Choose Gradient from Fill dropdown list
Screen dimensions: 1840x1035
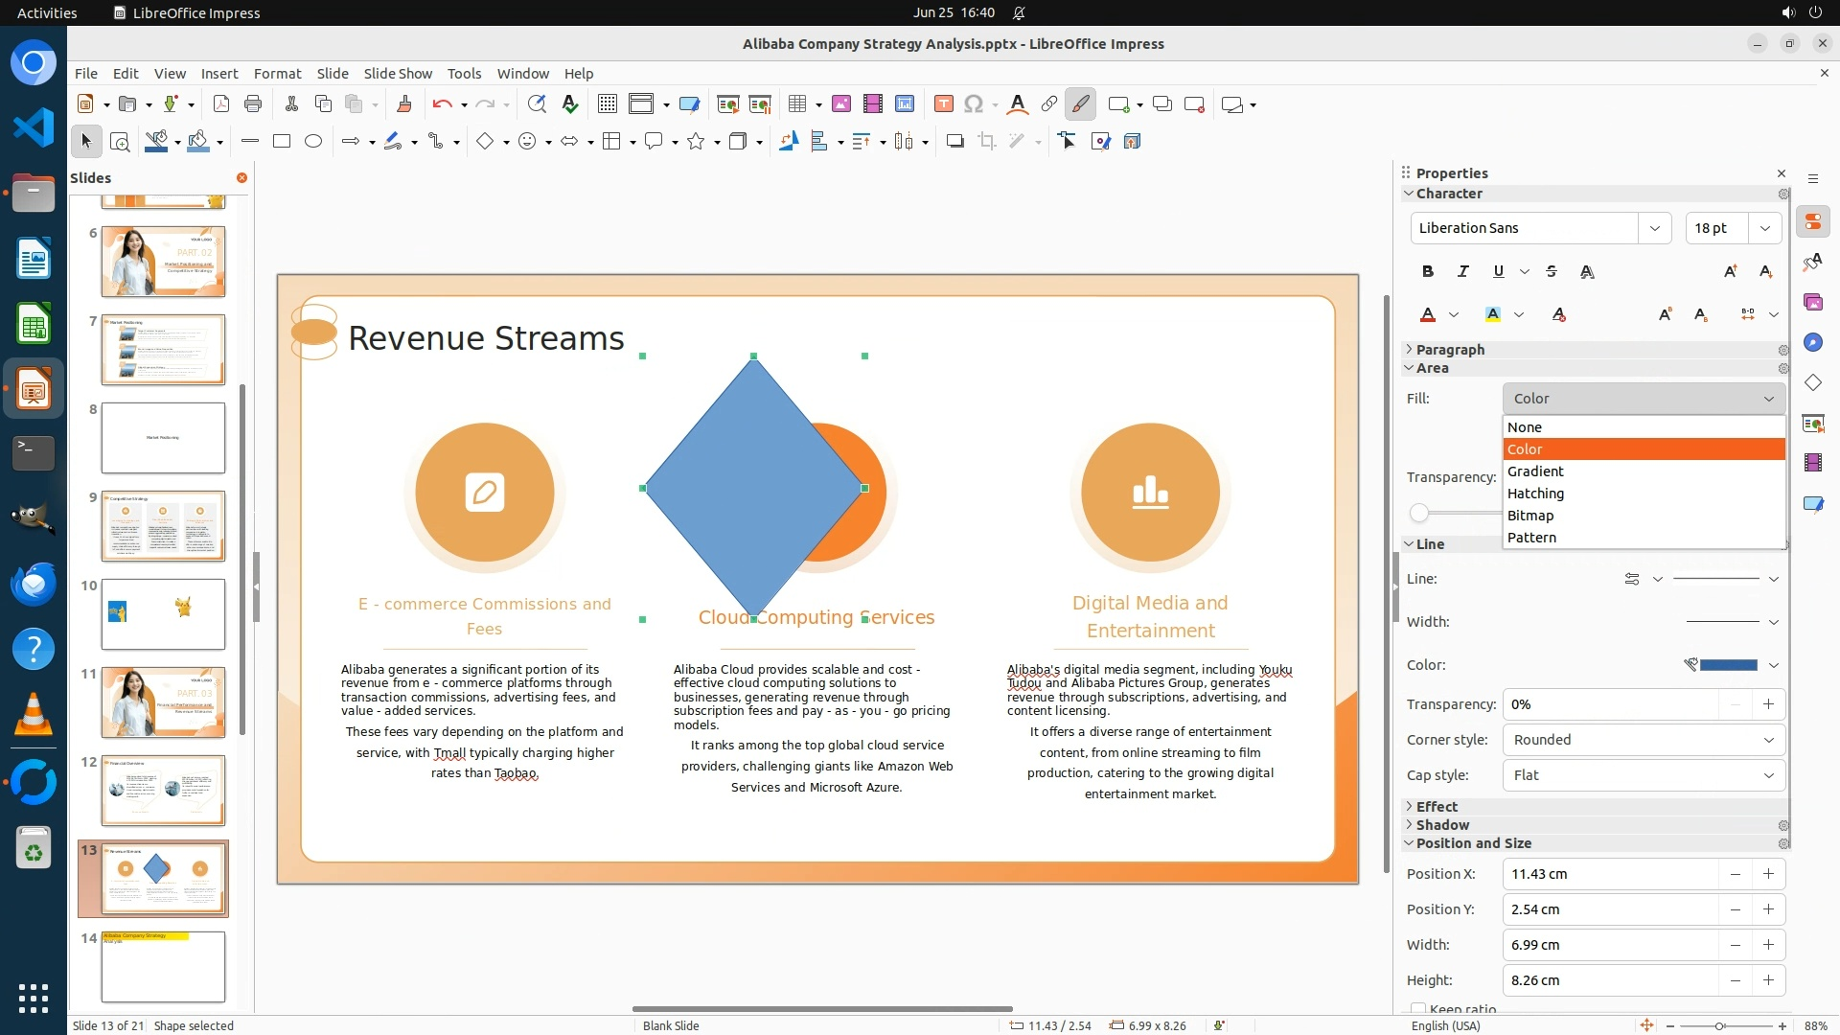(1535, 471)
